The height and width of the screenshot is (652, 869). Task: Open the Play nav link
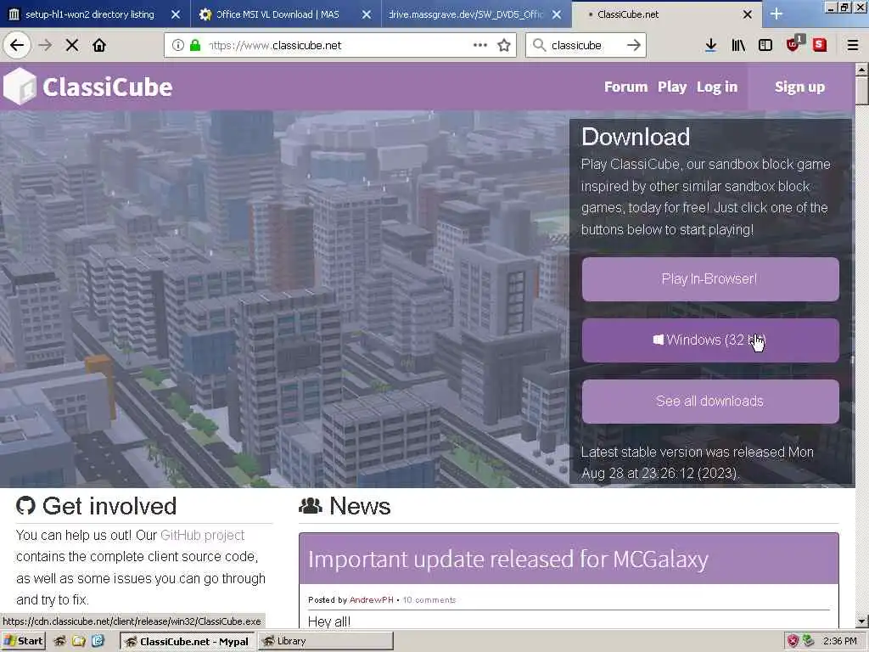(672, 87)
